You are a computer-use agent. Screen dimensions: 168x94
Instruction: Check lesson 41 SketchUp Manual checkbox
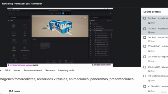[145, 86]
